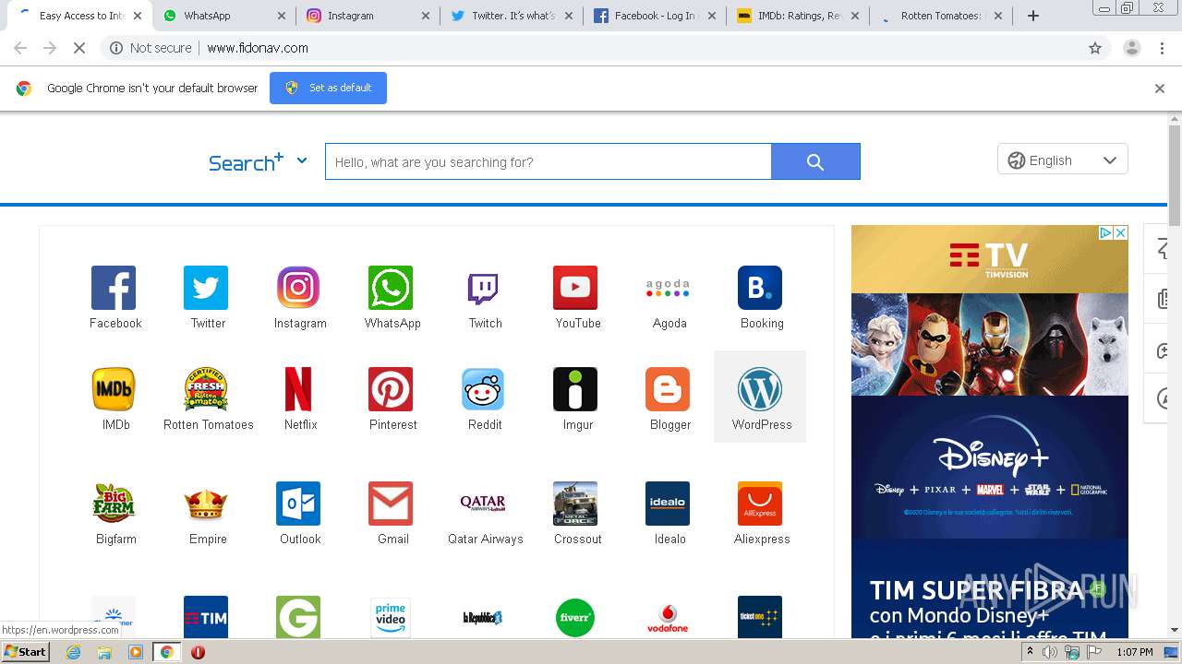Viewport: 1182px width, 664px height.
Task: Launch Internet Explorer from the taskbar
Action: [74, 652]
